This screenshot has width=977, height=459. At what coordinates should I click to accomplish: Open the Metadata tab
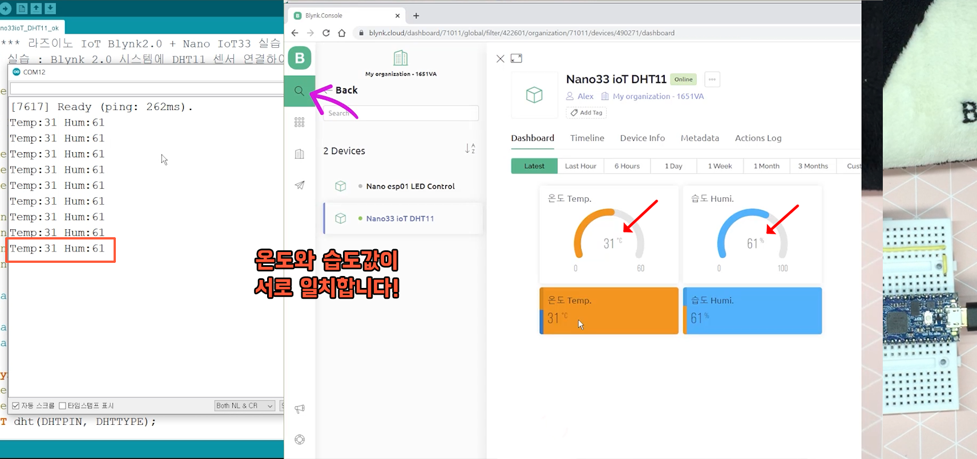700,138
